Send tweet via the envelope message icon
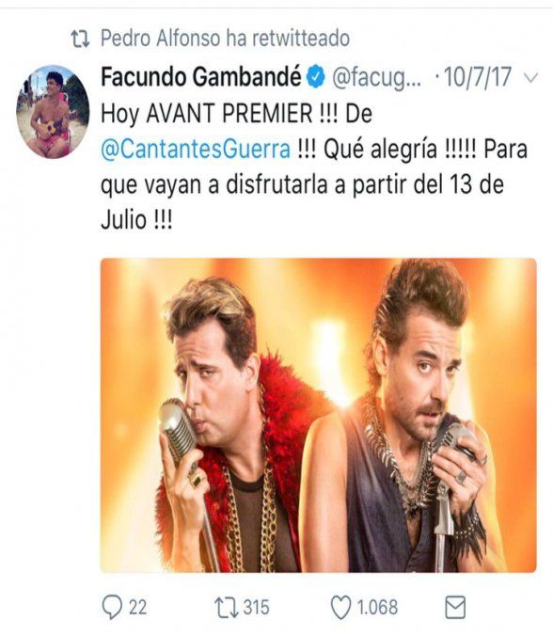 [x=455, y=607]
